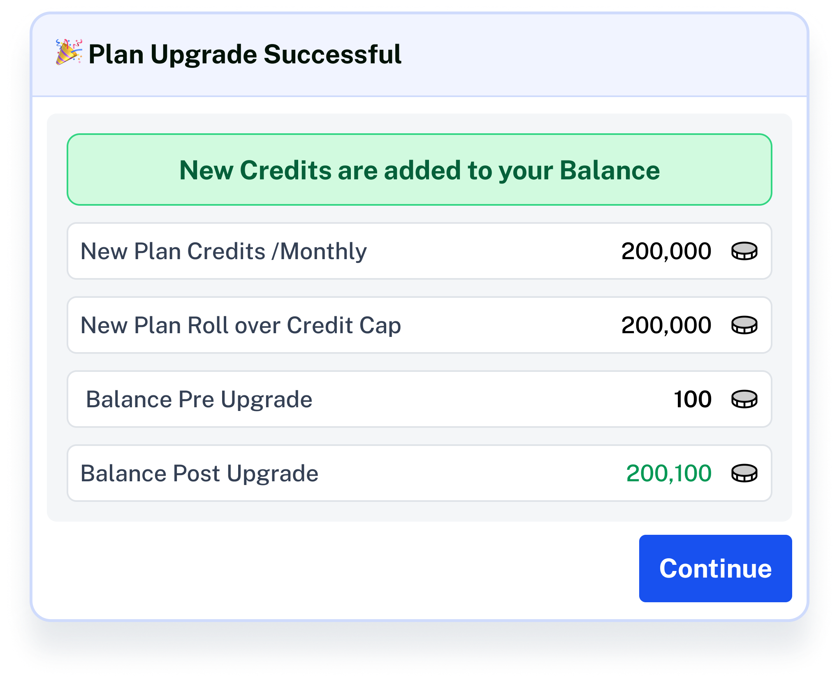
Task: Select the Balance Post Upgrade label
Action: pos(199,473)
